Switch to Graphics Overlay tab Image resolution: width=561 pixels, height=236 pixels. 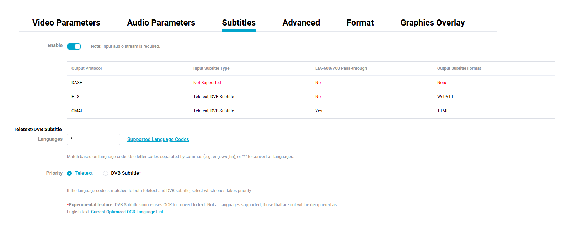point(432,23)
